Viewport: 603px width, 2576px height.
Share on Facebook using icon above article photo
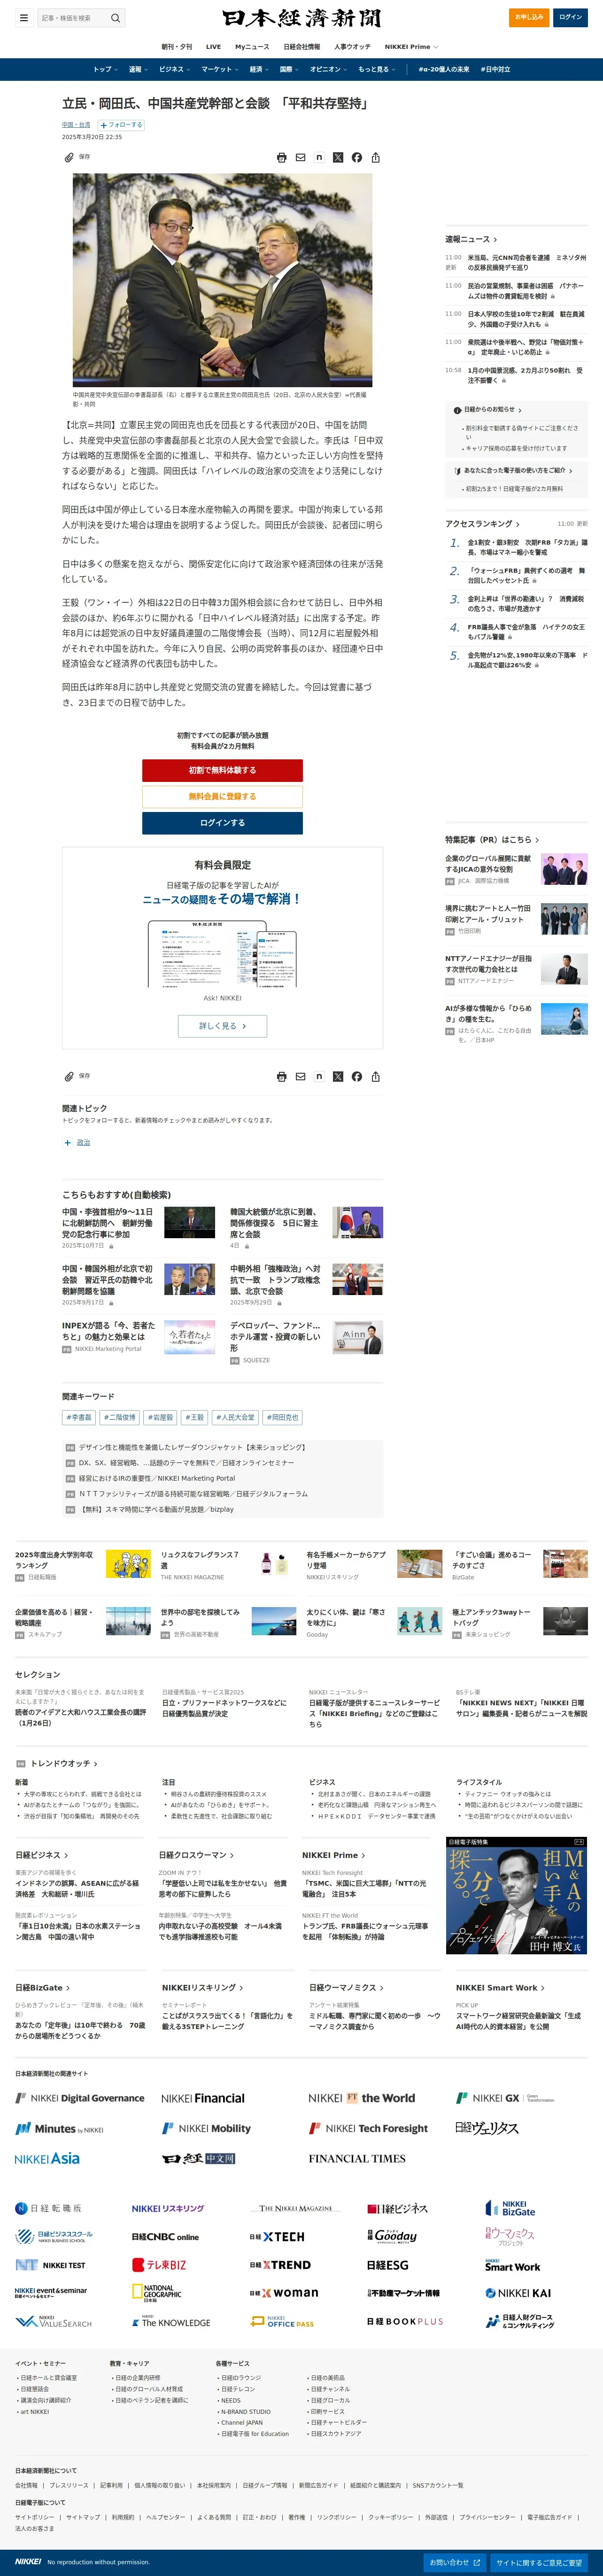click(357, 158)
